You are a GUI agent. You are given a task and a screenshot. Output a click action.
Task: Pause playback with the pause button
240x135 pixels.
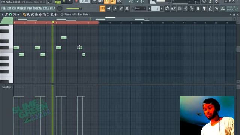64,1
